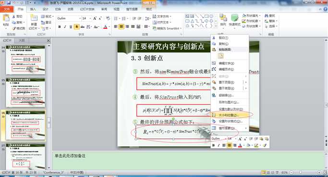Click Align Text Left icon in ribbon
328x177 pixels.
coord(116,26)
